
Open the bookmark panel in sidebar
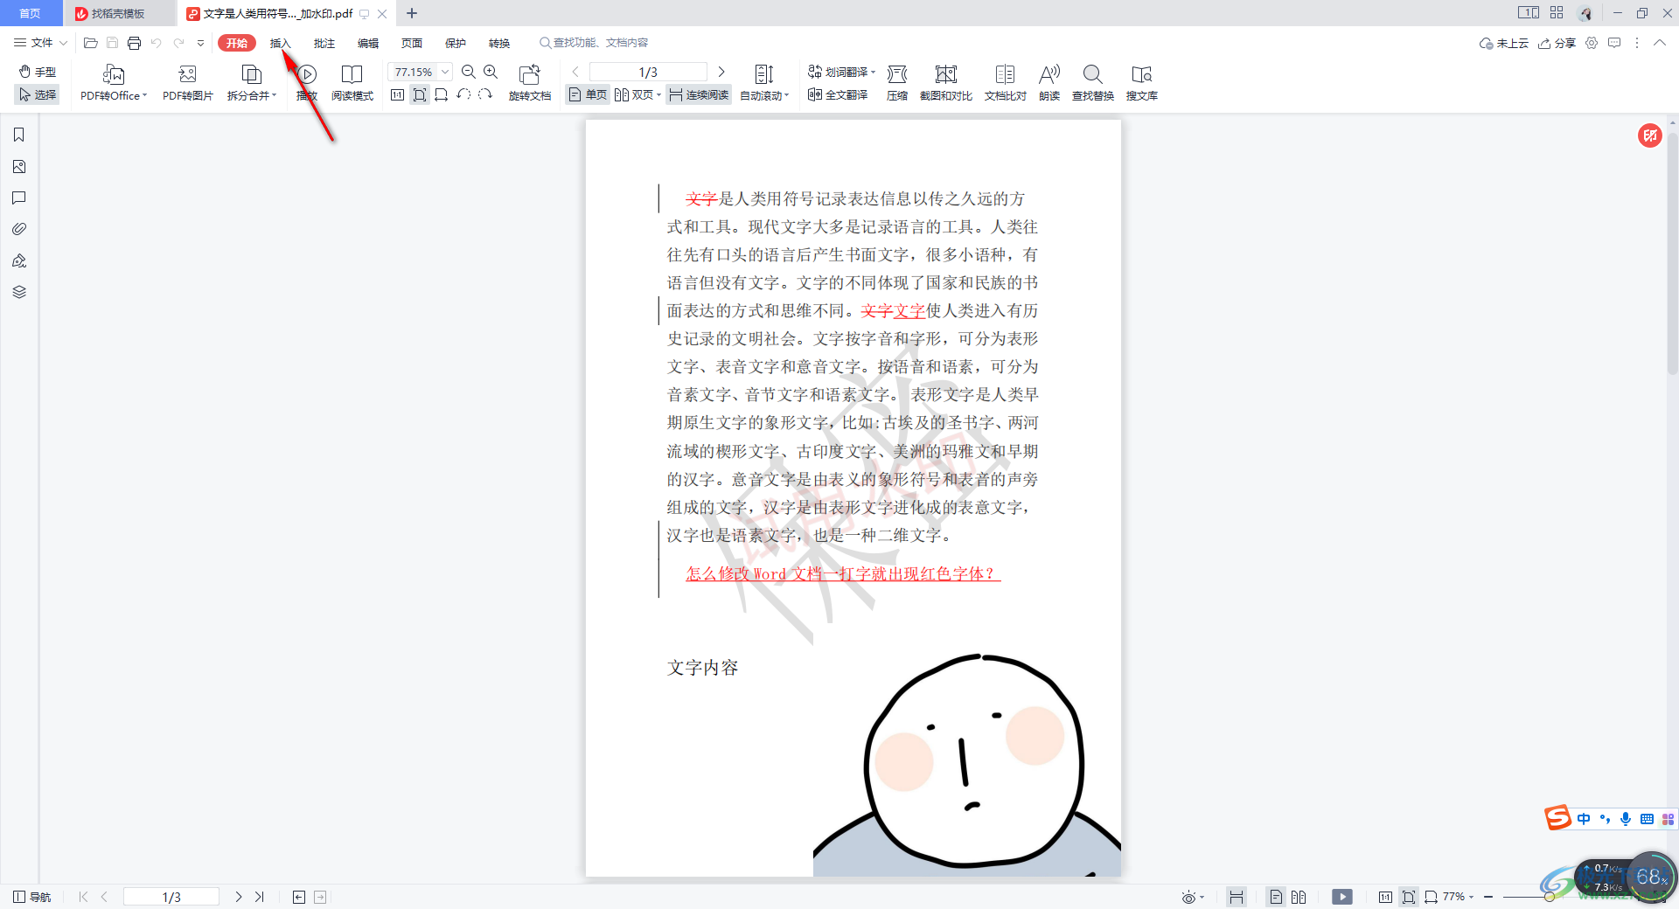(19, 135)
